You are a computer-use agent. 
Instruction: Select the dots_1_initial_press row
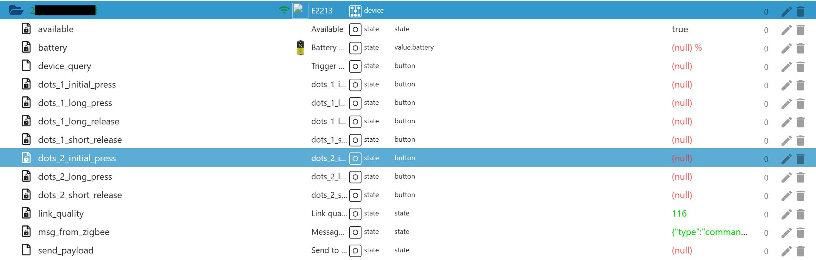(x=77, y=84)
